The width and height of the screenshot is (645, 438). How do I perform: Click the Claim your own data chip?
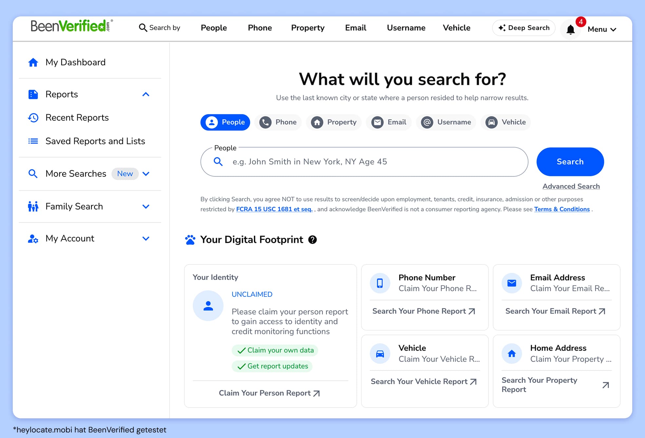[x=275, y=350]
